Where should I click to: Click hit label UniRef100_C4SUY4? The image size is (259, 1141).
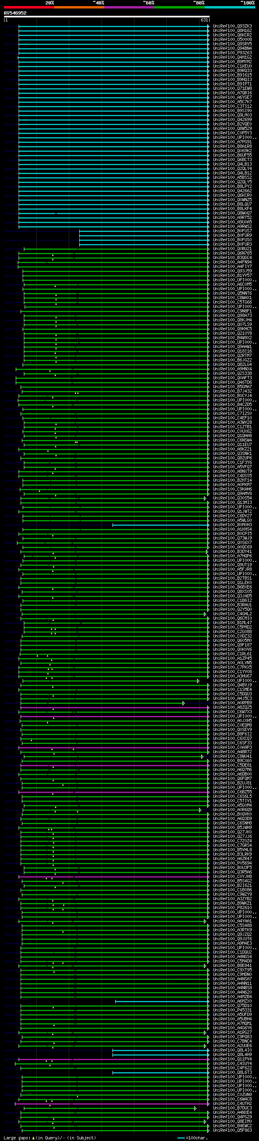(x=232, y=1063)
